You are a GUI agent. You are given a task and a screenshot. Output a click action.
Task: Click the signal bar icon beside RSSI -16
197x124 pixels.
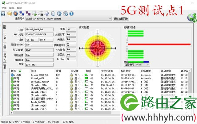pos(86,78)
